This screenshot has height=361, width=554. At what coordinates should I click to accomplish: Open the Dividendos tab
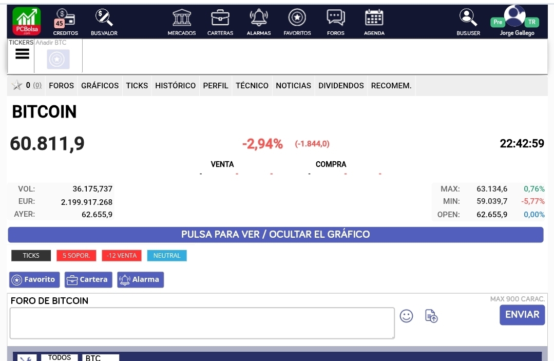(341, 85)
